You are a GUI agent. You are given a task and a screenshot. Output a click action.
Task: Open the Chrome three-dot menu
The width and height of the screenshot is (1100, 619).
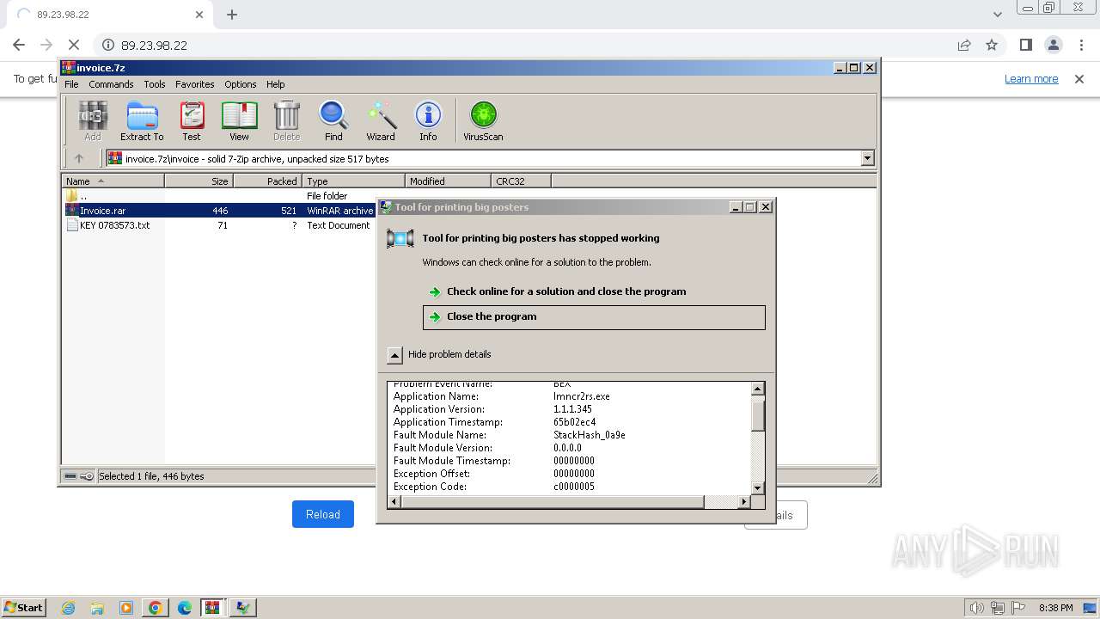click(x=1080, y=45)
